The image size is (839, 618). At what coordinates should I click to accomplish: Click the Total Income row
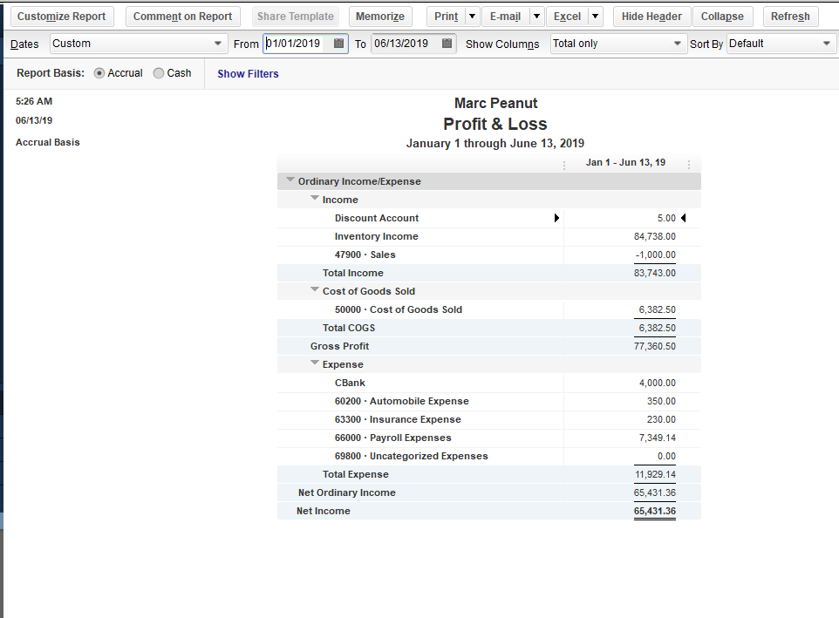pyautogui.click(x=489, y=273)
